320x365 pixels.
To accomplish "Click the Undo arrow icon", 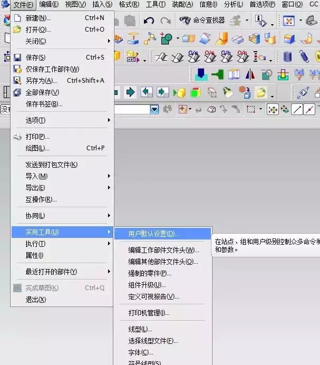I will [149, 21].
